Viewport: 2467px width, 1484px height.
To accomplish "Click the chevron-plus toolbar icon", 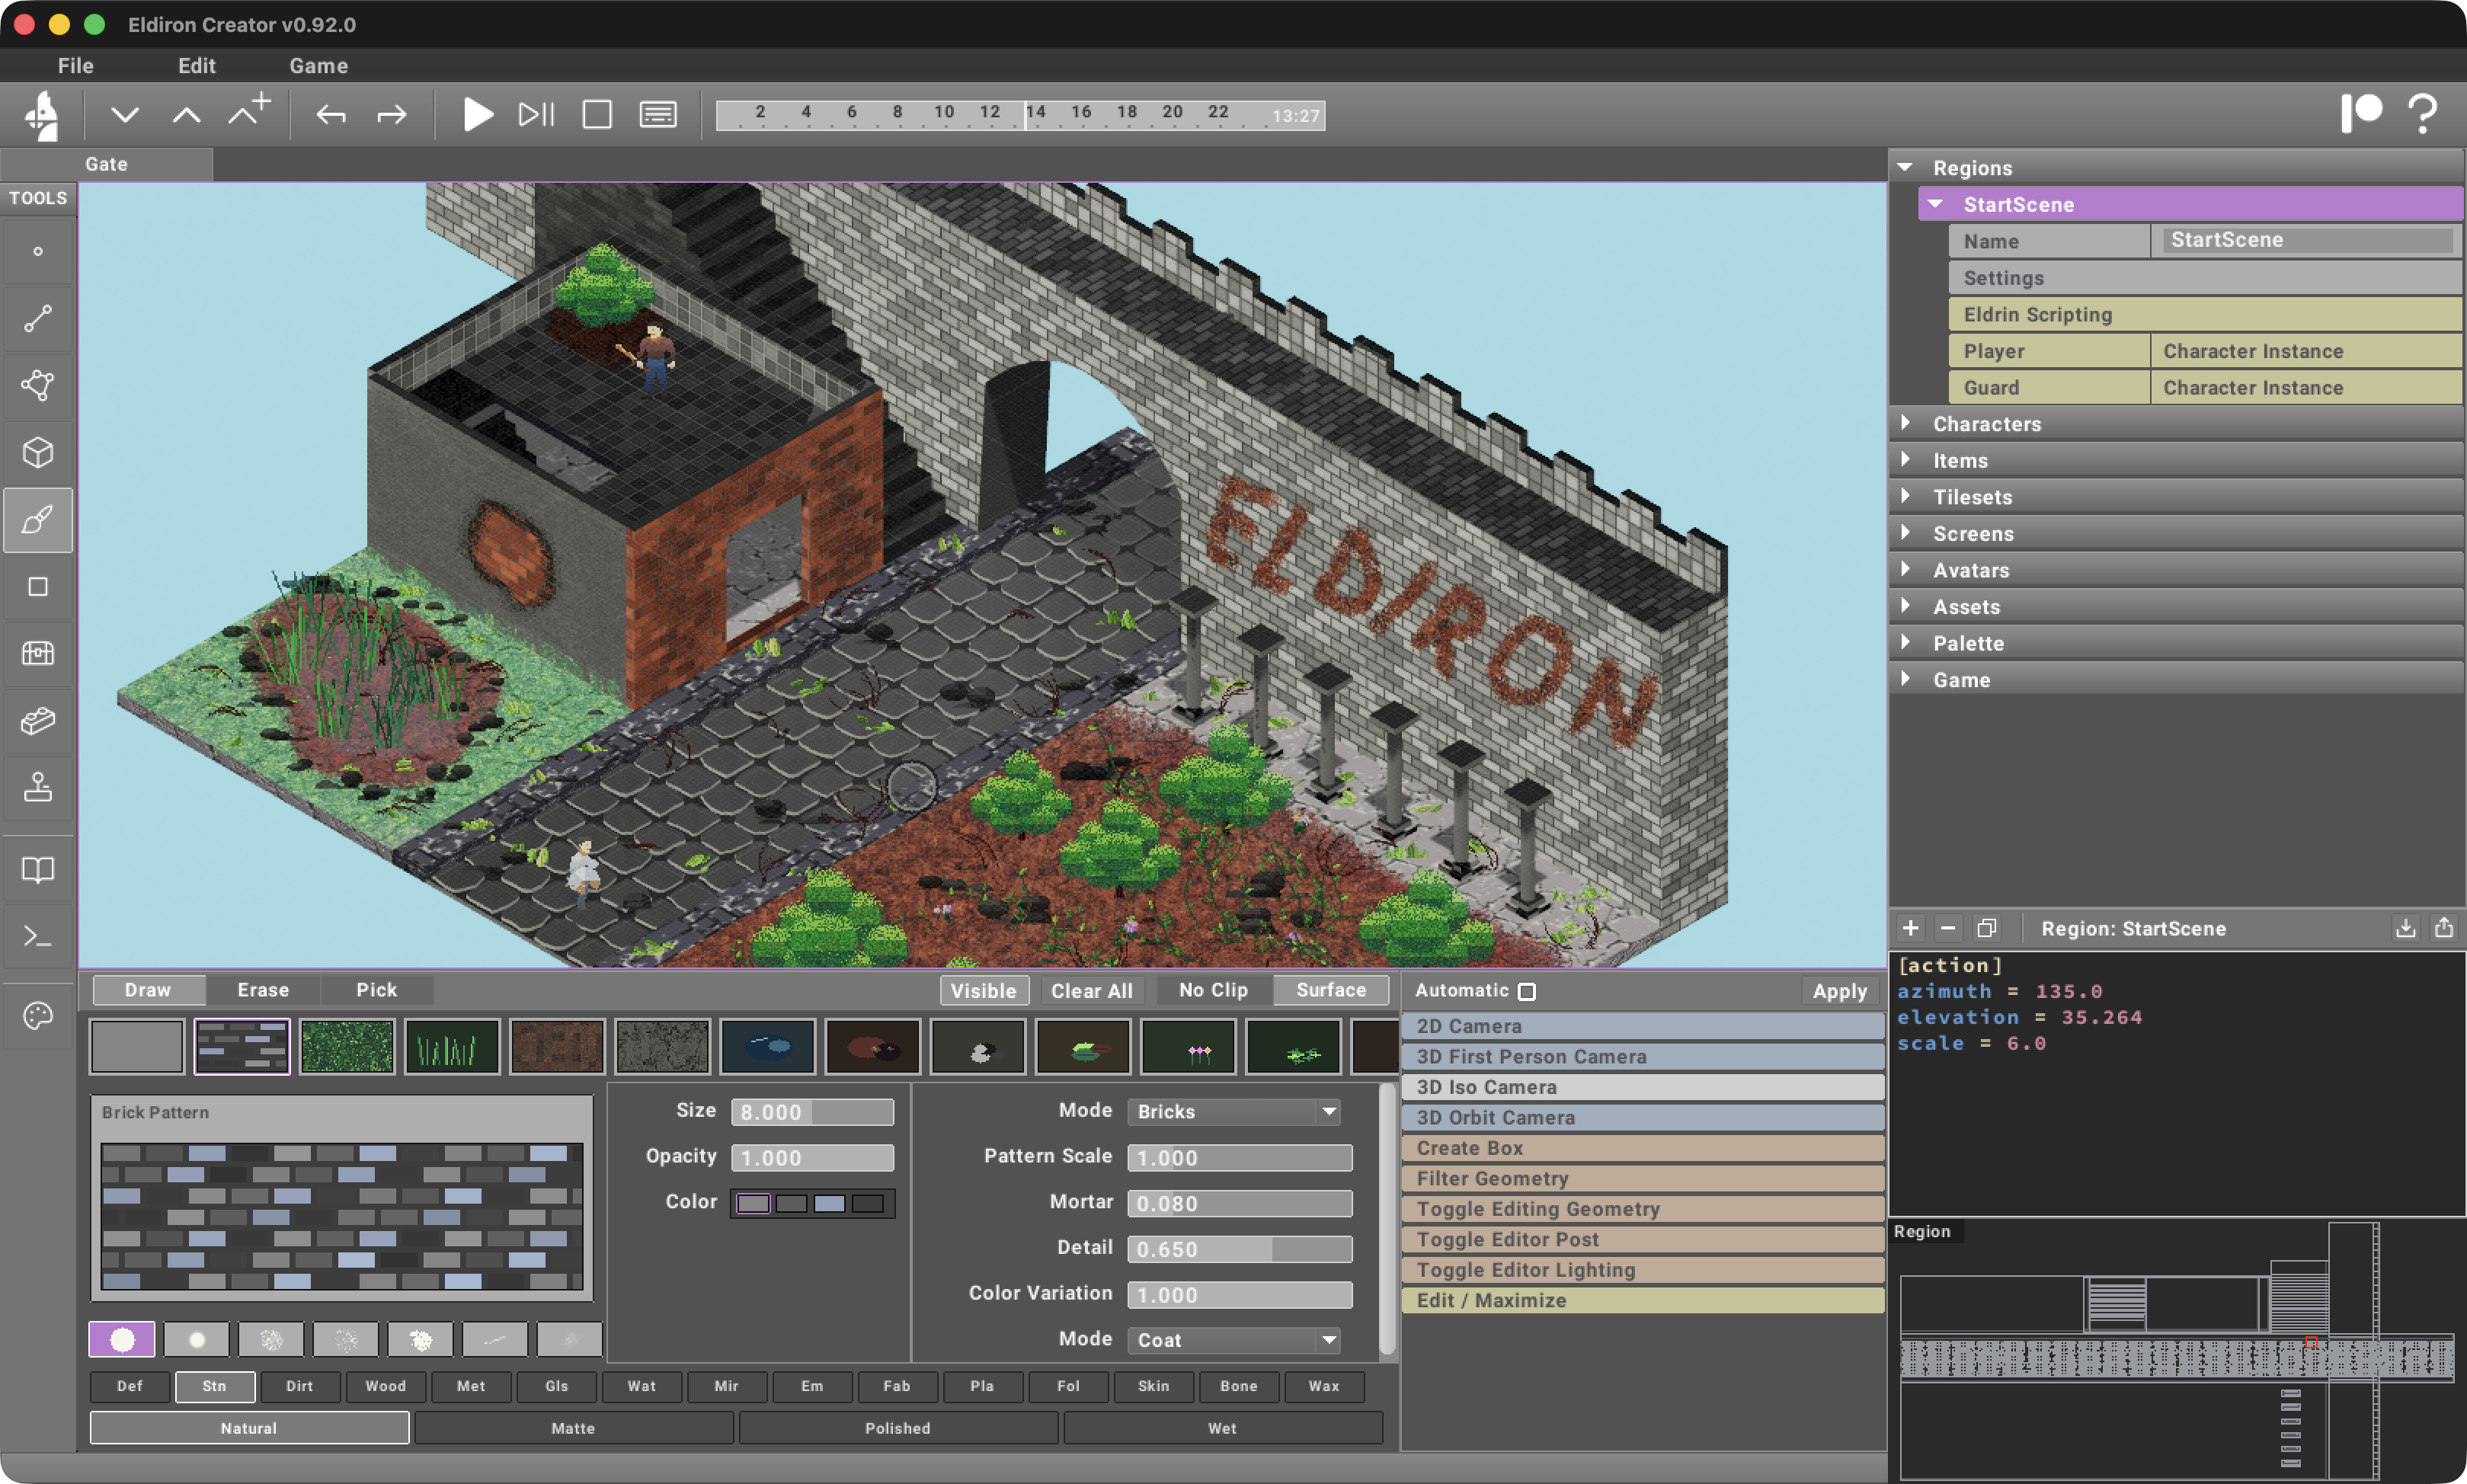I will (249, 110).
